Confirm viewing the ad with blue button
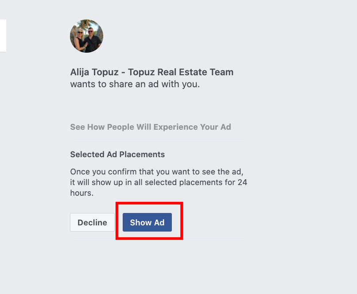The width and height of the screenshot is (357, 294). tap(147, 222)
